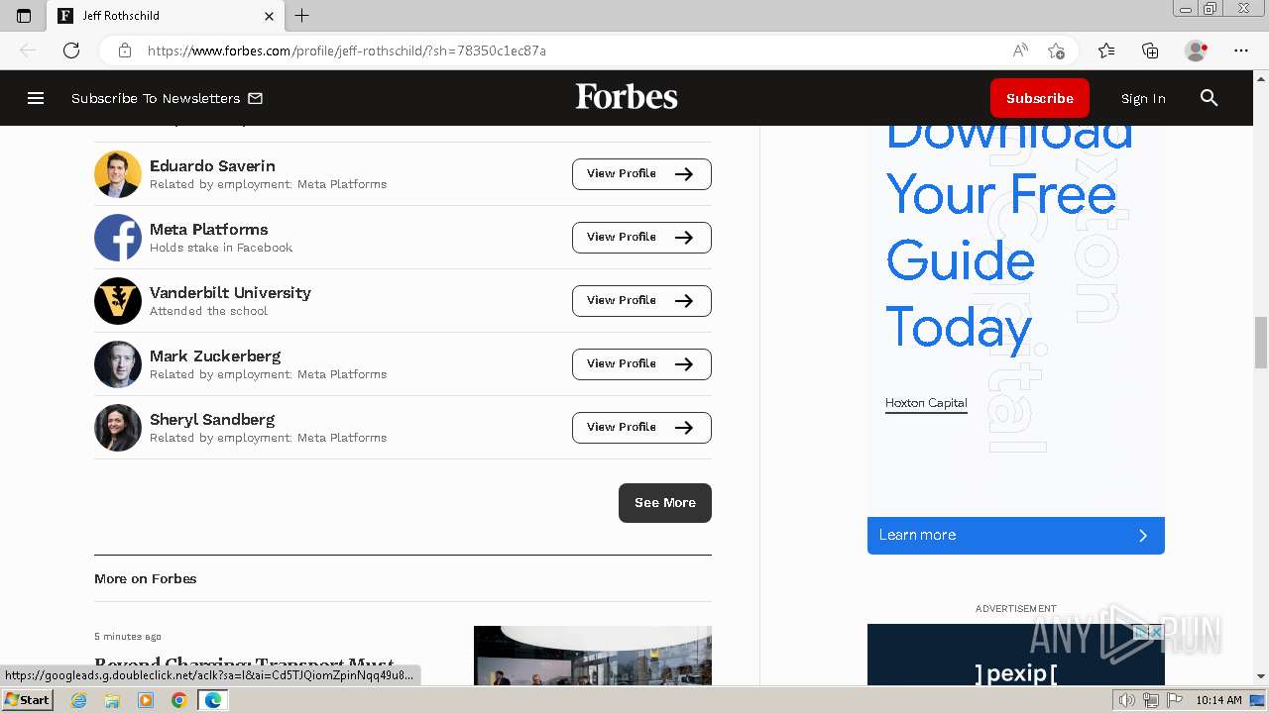Click the Action Center flag tray icon
The width and height of the screenshot is (1269, 713).
pyautogui.click(x=1175, y=700)
